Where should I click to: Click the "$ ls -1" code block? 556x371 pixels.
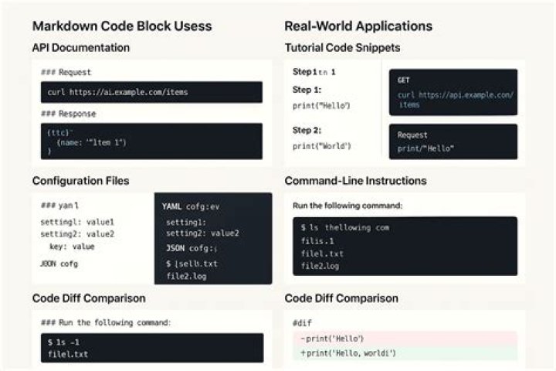pos(151,348)
